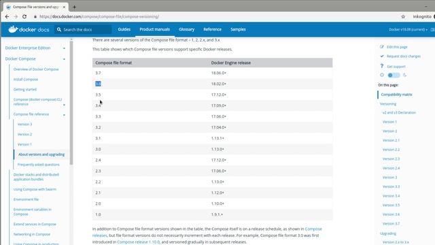This screenshot has width=435, height=245.
Task: Expand the Docker Enterprise Edition section arrow
Action: coord(64,48)
